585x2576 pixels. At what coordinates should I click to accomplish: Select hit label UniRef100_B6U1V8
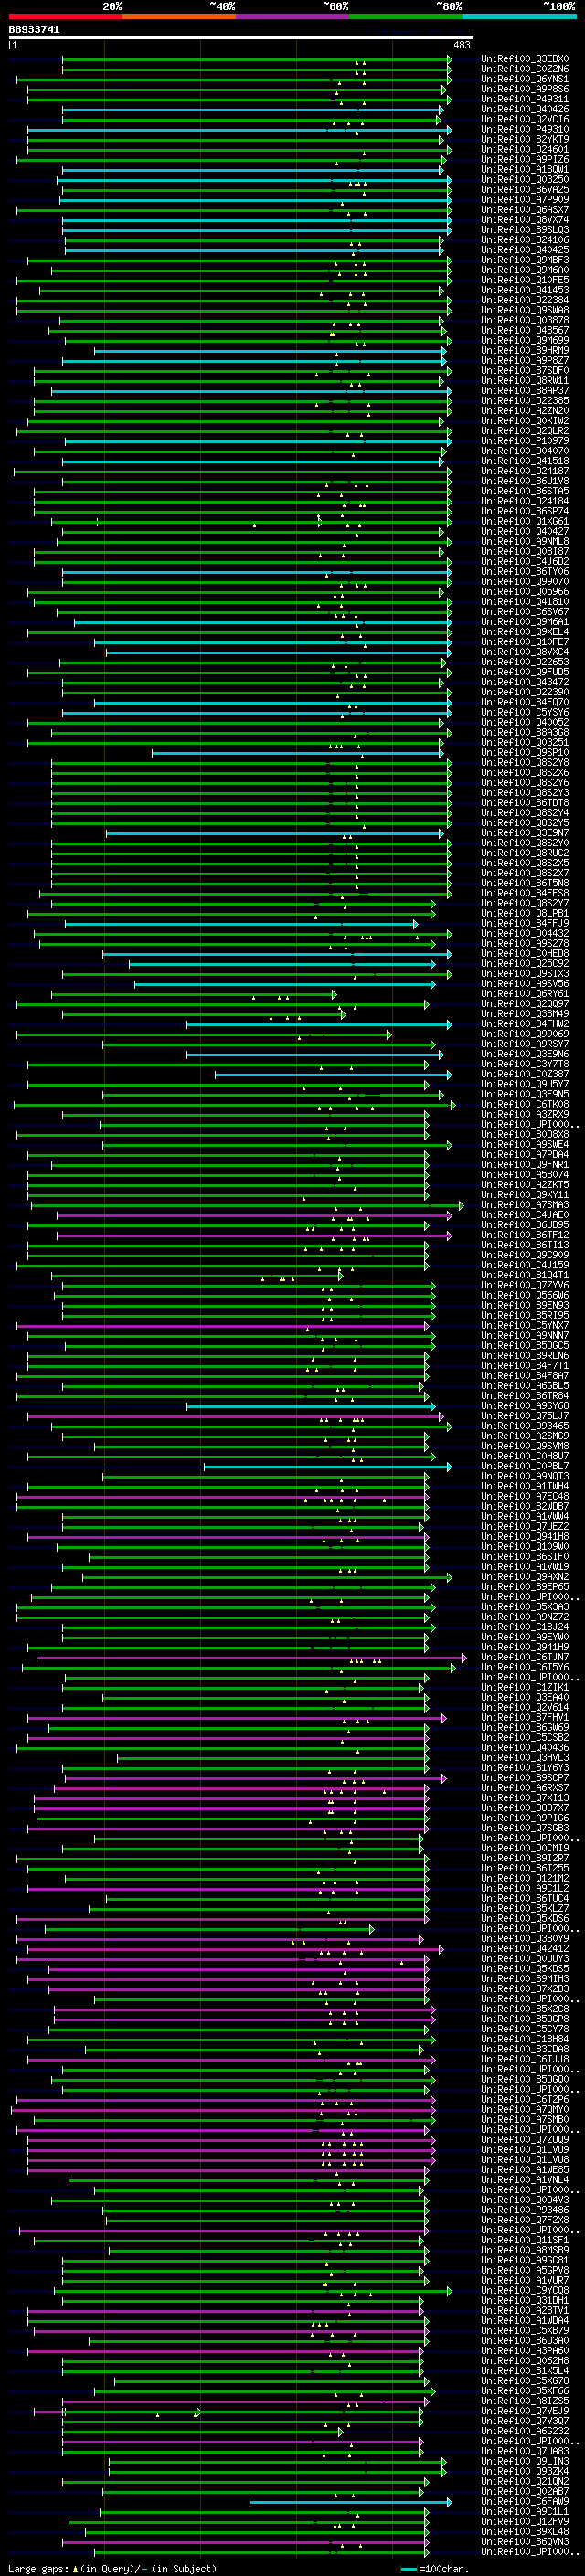tap(525, 481)
